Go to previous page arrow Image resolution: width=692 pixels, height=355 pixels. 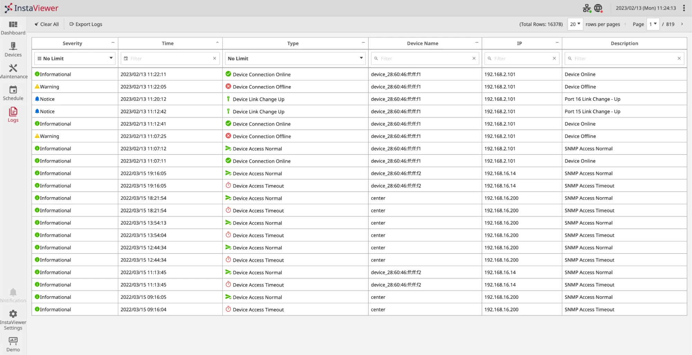[x=625, y=24]
